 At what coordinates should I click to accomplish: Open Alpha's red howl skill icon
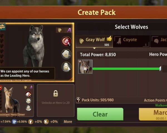66,41
